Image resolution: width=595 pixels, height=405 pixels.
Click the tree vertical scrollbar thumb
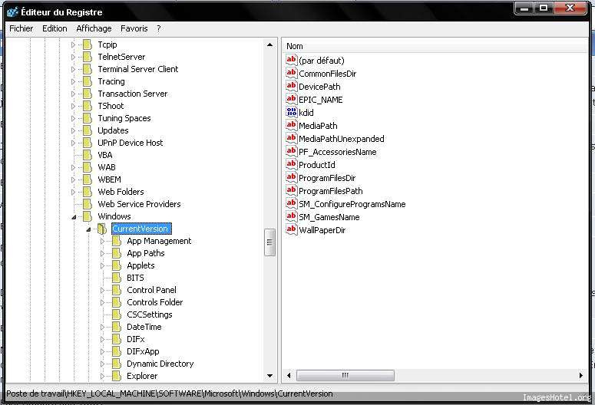point(269,242)
